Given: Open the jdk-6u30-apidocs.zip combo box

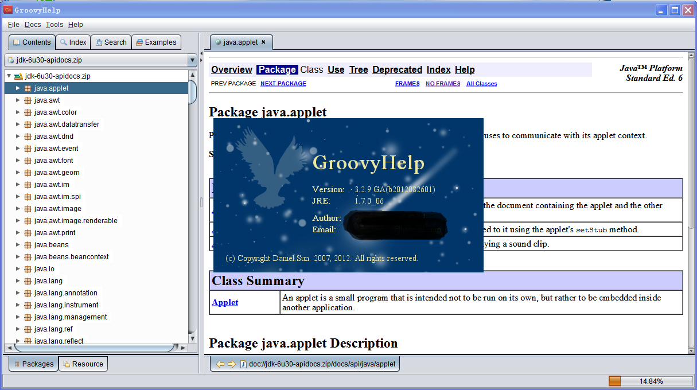Looking at the screenshot, I should point(100,60).
